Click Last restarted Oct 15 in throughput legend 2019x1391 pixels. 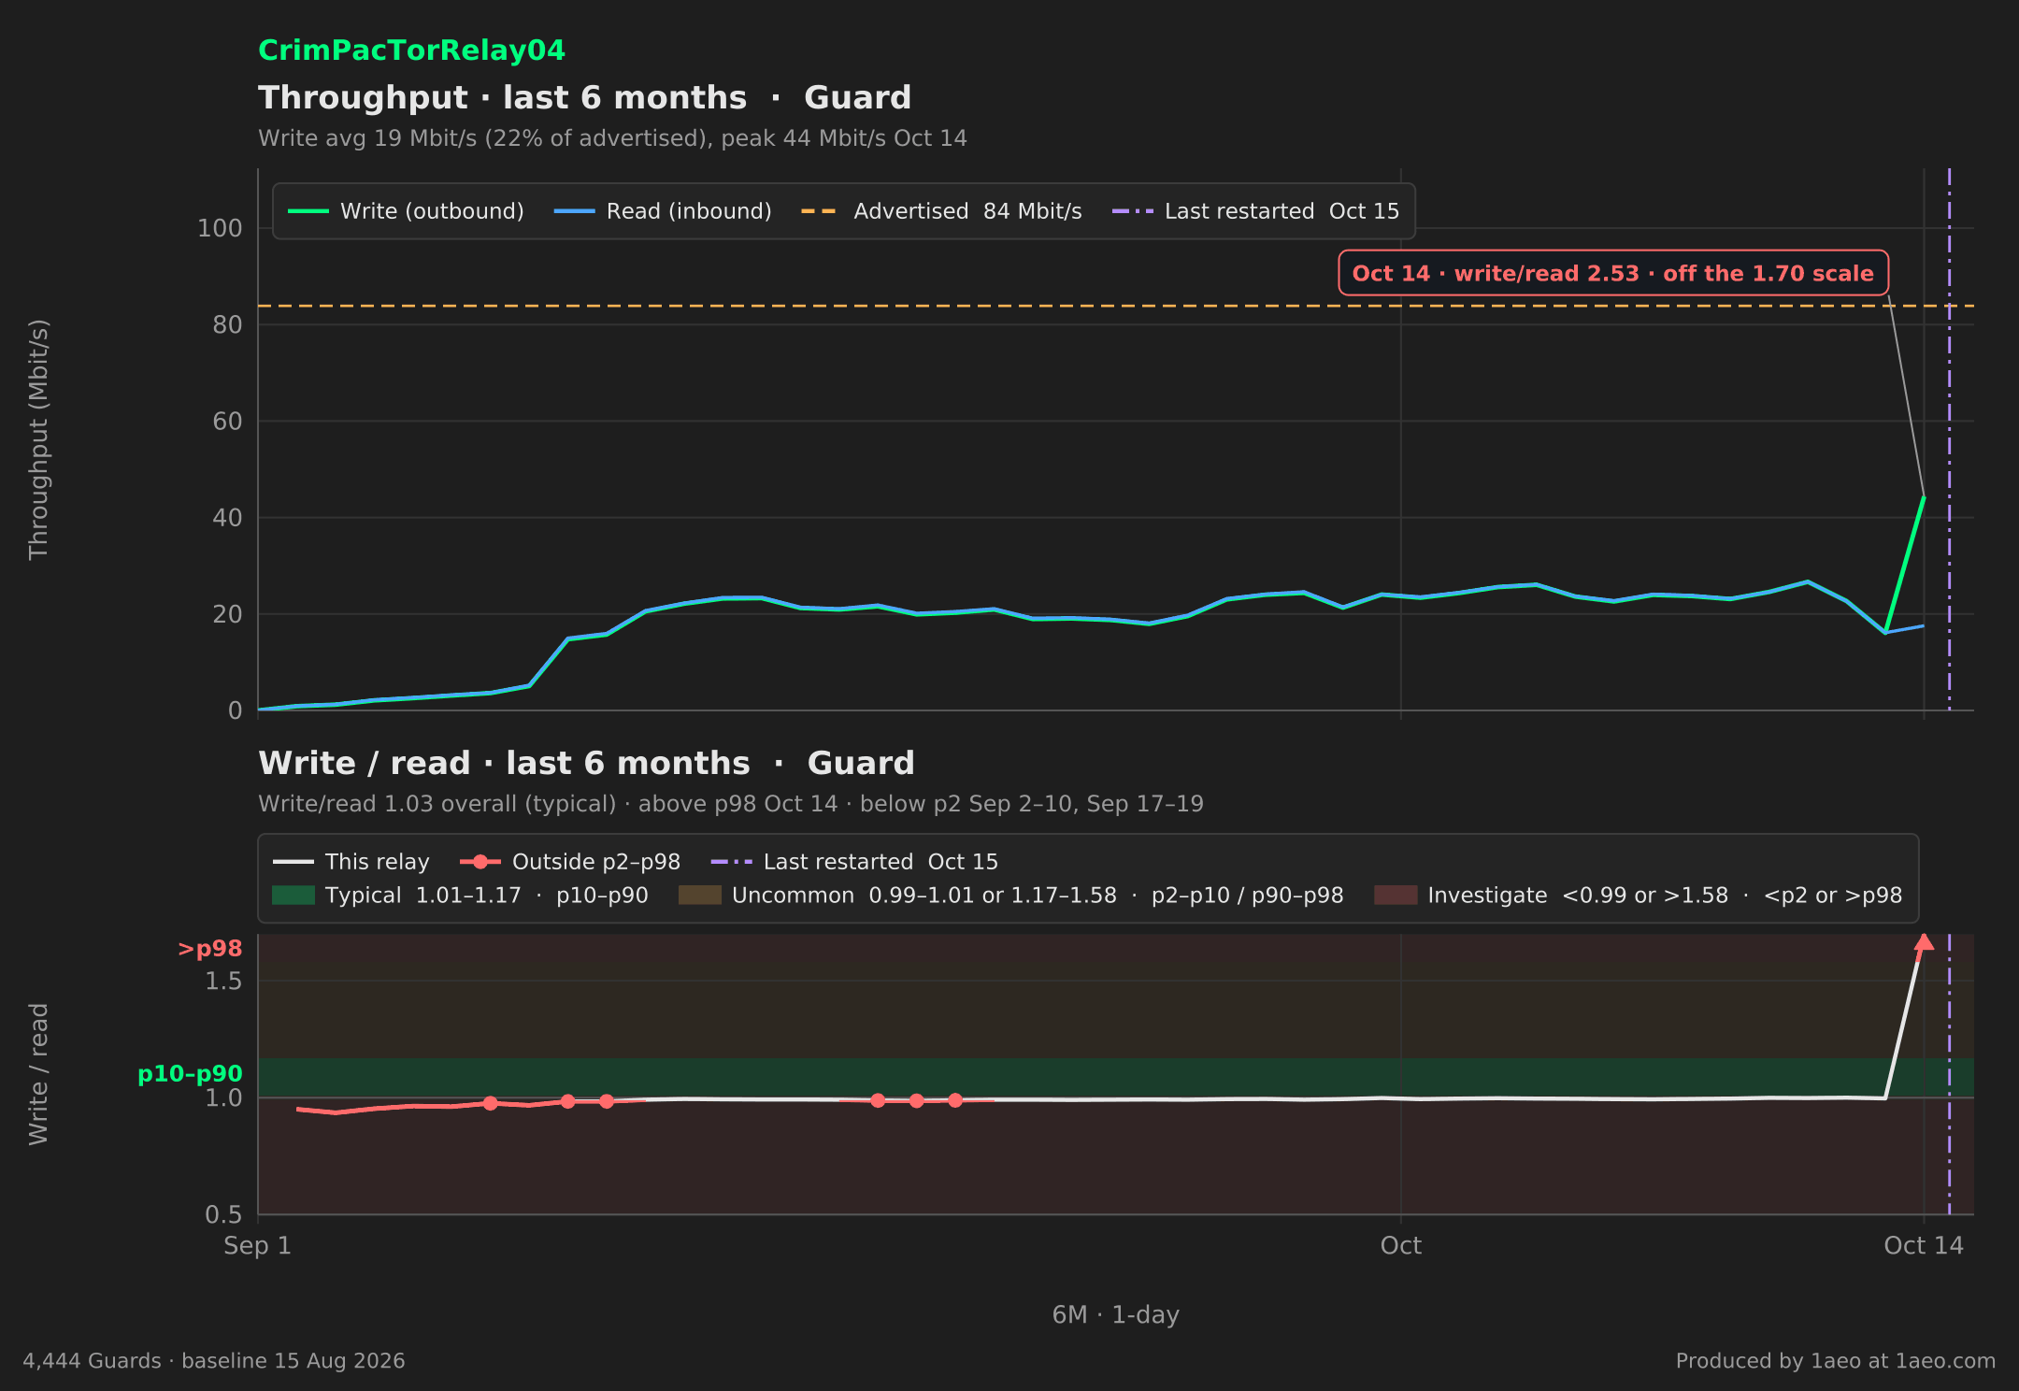1255,211
